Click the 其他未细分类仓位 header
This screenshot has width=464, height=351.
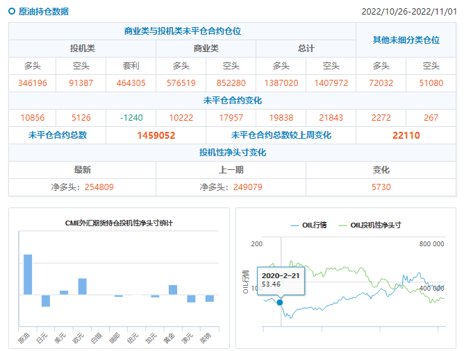(406, 40)
